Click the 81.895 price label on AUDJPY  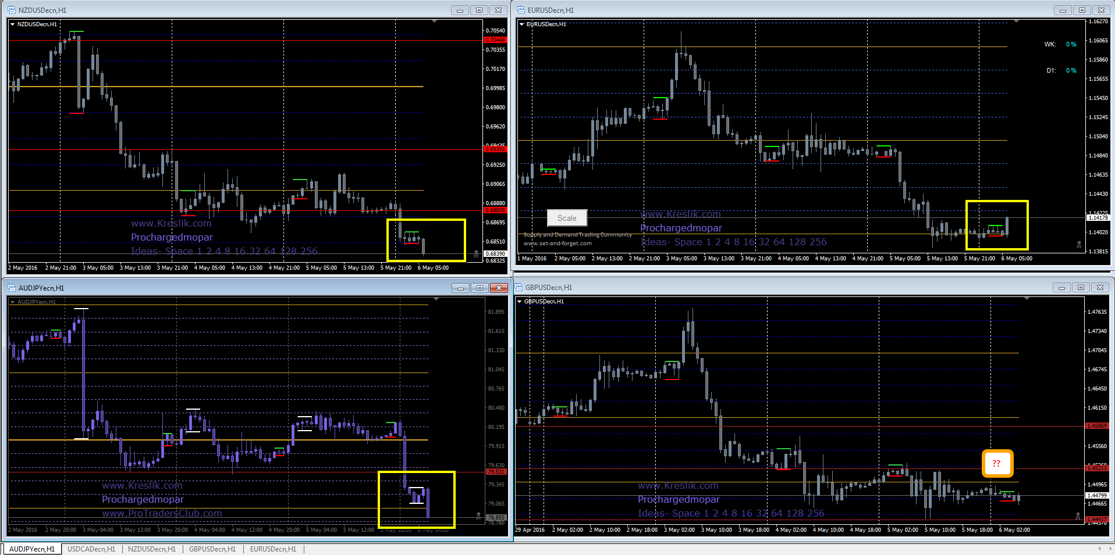[x=496, y=312]
